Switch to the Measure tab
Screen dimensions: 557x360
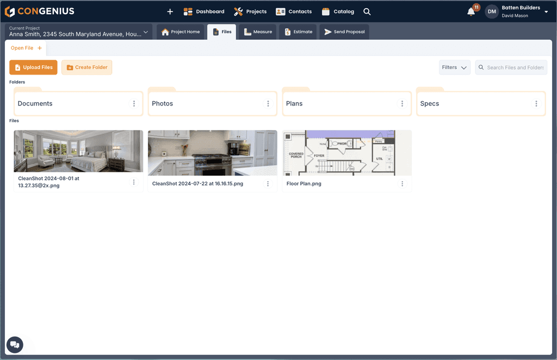[257, 32]
